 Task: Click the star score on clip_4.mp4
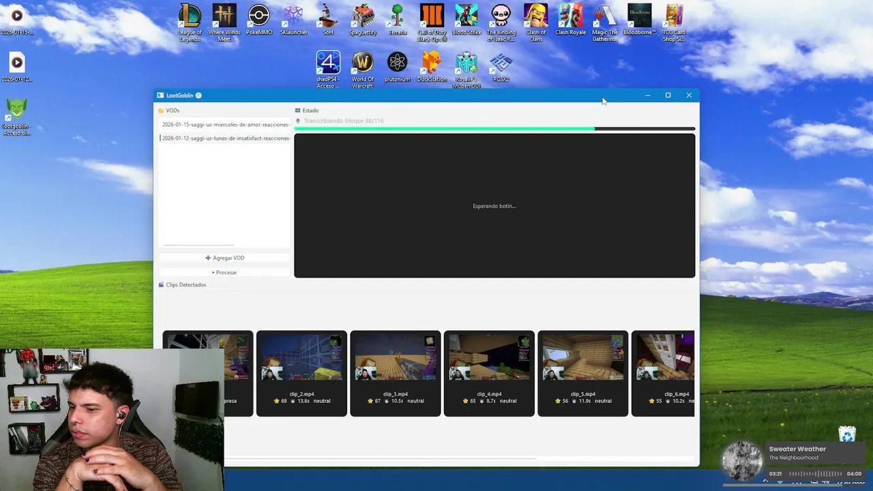(x=468, y=401)
